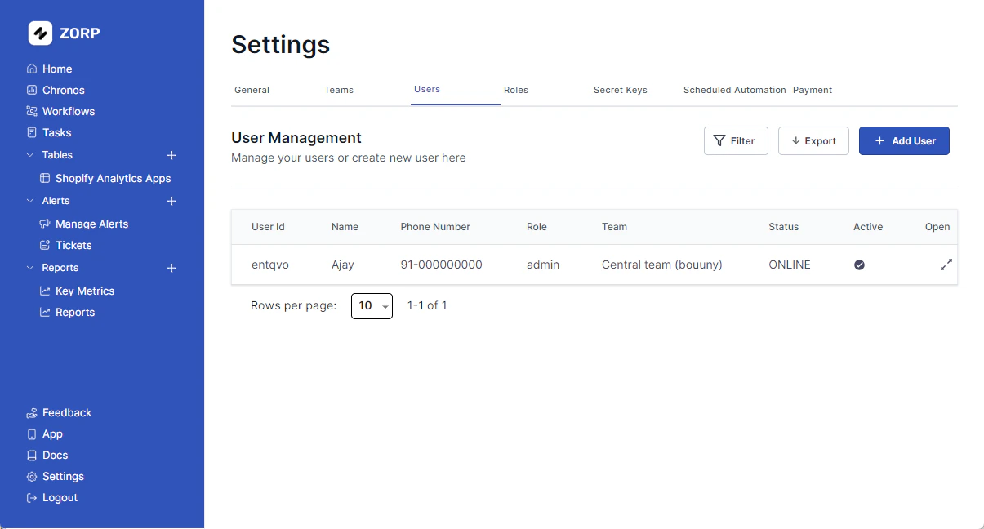The height and width of the screenshot is (529, 984).
Task: Open Tickets via its sidebar icon
Action: tap(46, 245)
